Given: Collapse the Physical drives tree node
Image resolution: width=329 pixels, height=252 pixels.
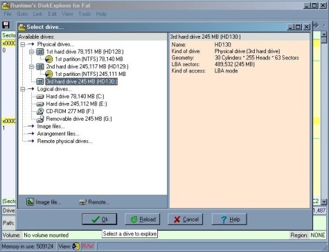Looking at the screenshot, I should point(23,44).
